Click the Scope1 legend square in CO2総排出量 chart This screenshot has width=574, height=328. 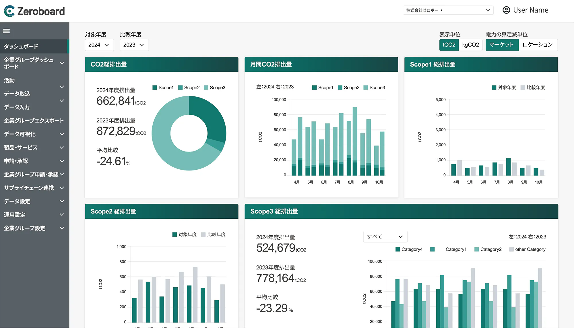155,88
